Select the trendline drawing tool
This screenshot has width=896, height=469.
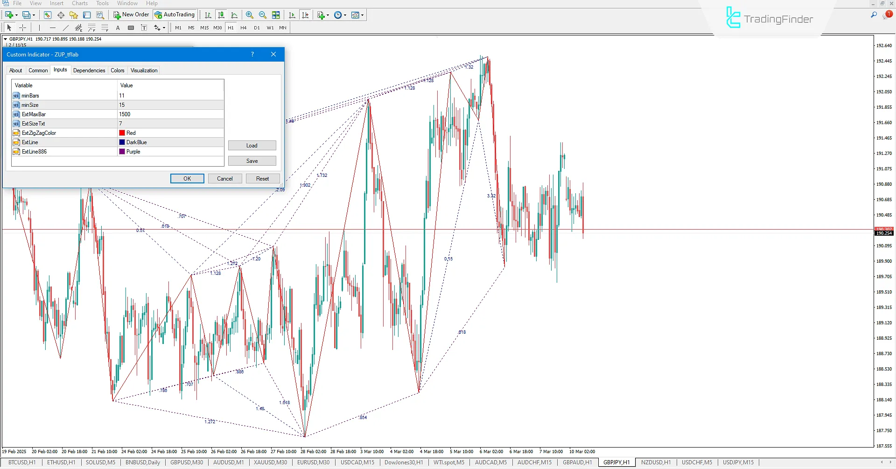66,28
